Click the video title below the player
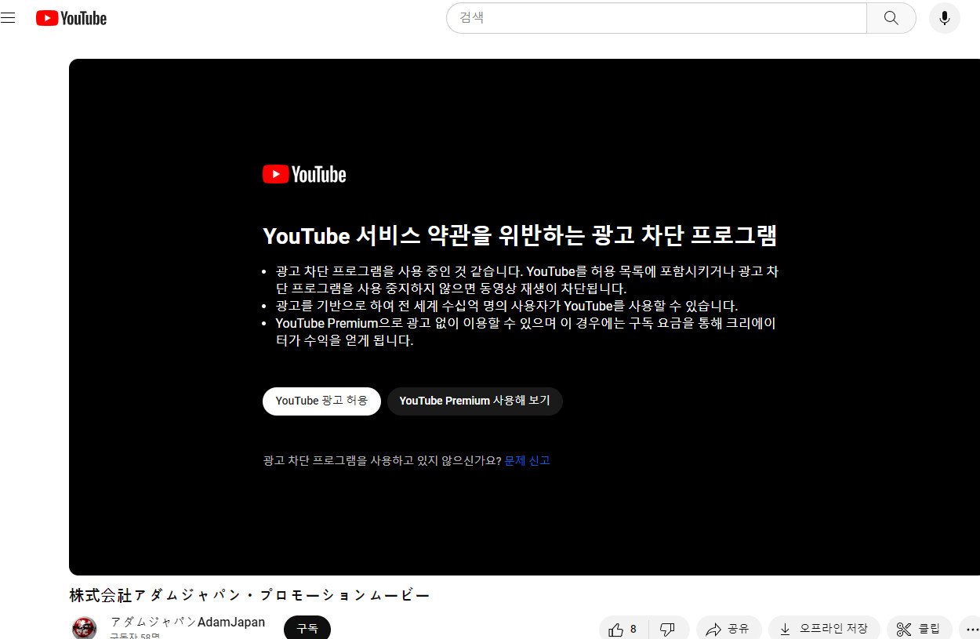 pos(249,596)
